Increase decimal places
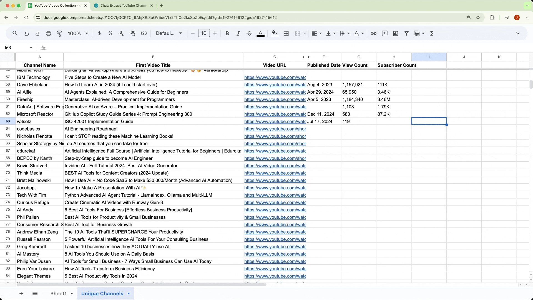The image size is (533, 300). [132, 33]
